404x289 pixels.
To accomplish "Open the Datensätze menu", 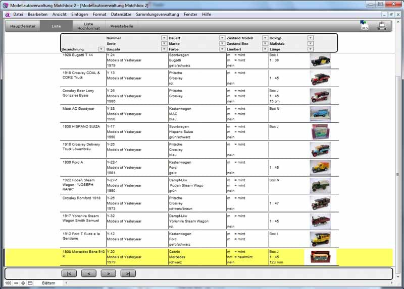I will 121,14.
